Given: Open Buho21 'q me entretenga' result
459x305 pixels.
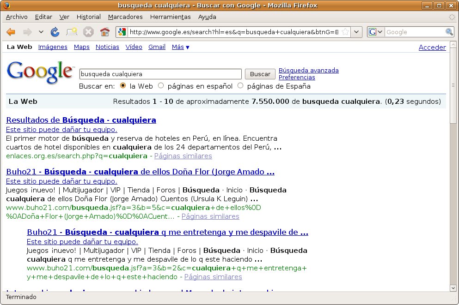Looking at the screenshot, I should click(167, 232).
